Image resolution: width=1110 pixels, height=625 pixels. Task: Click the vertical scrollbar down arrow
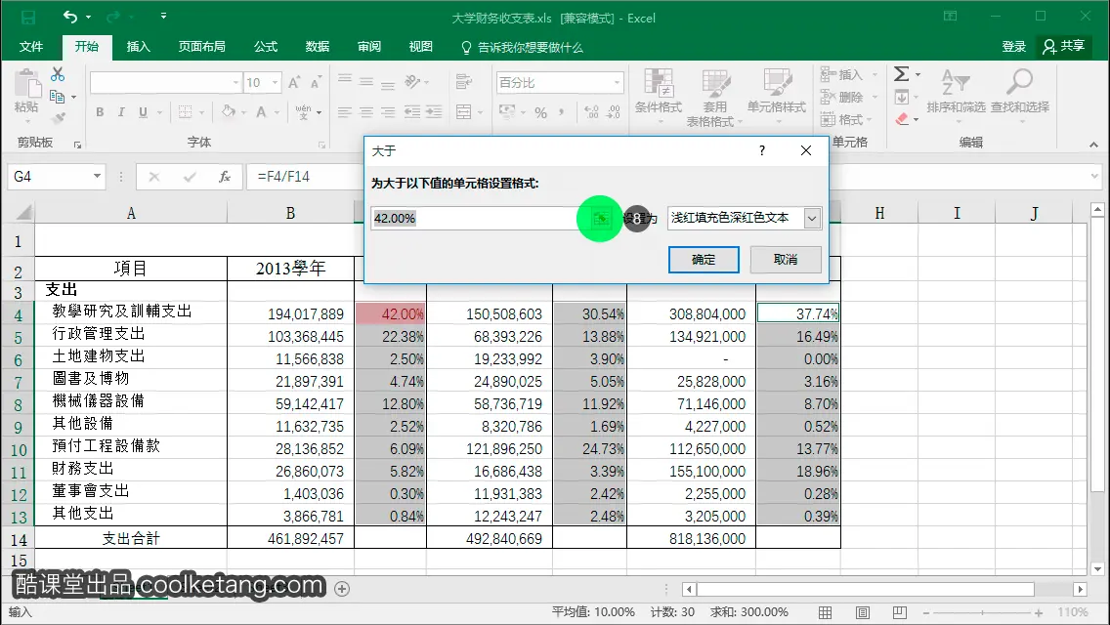(1098, 568)
